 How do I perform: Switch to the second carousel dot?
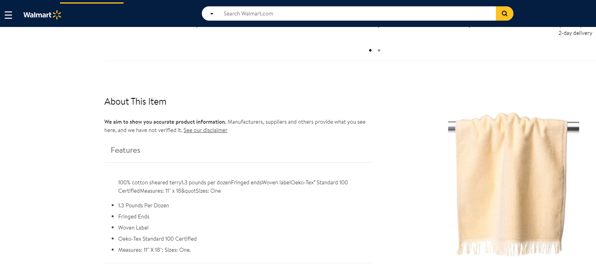pos(379,50)
